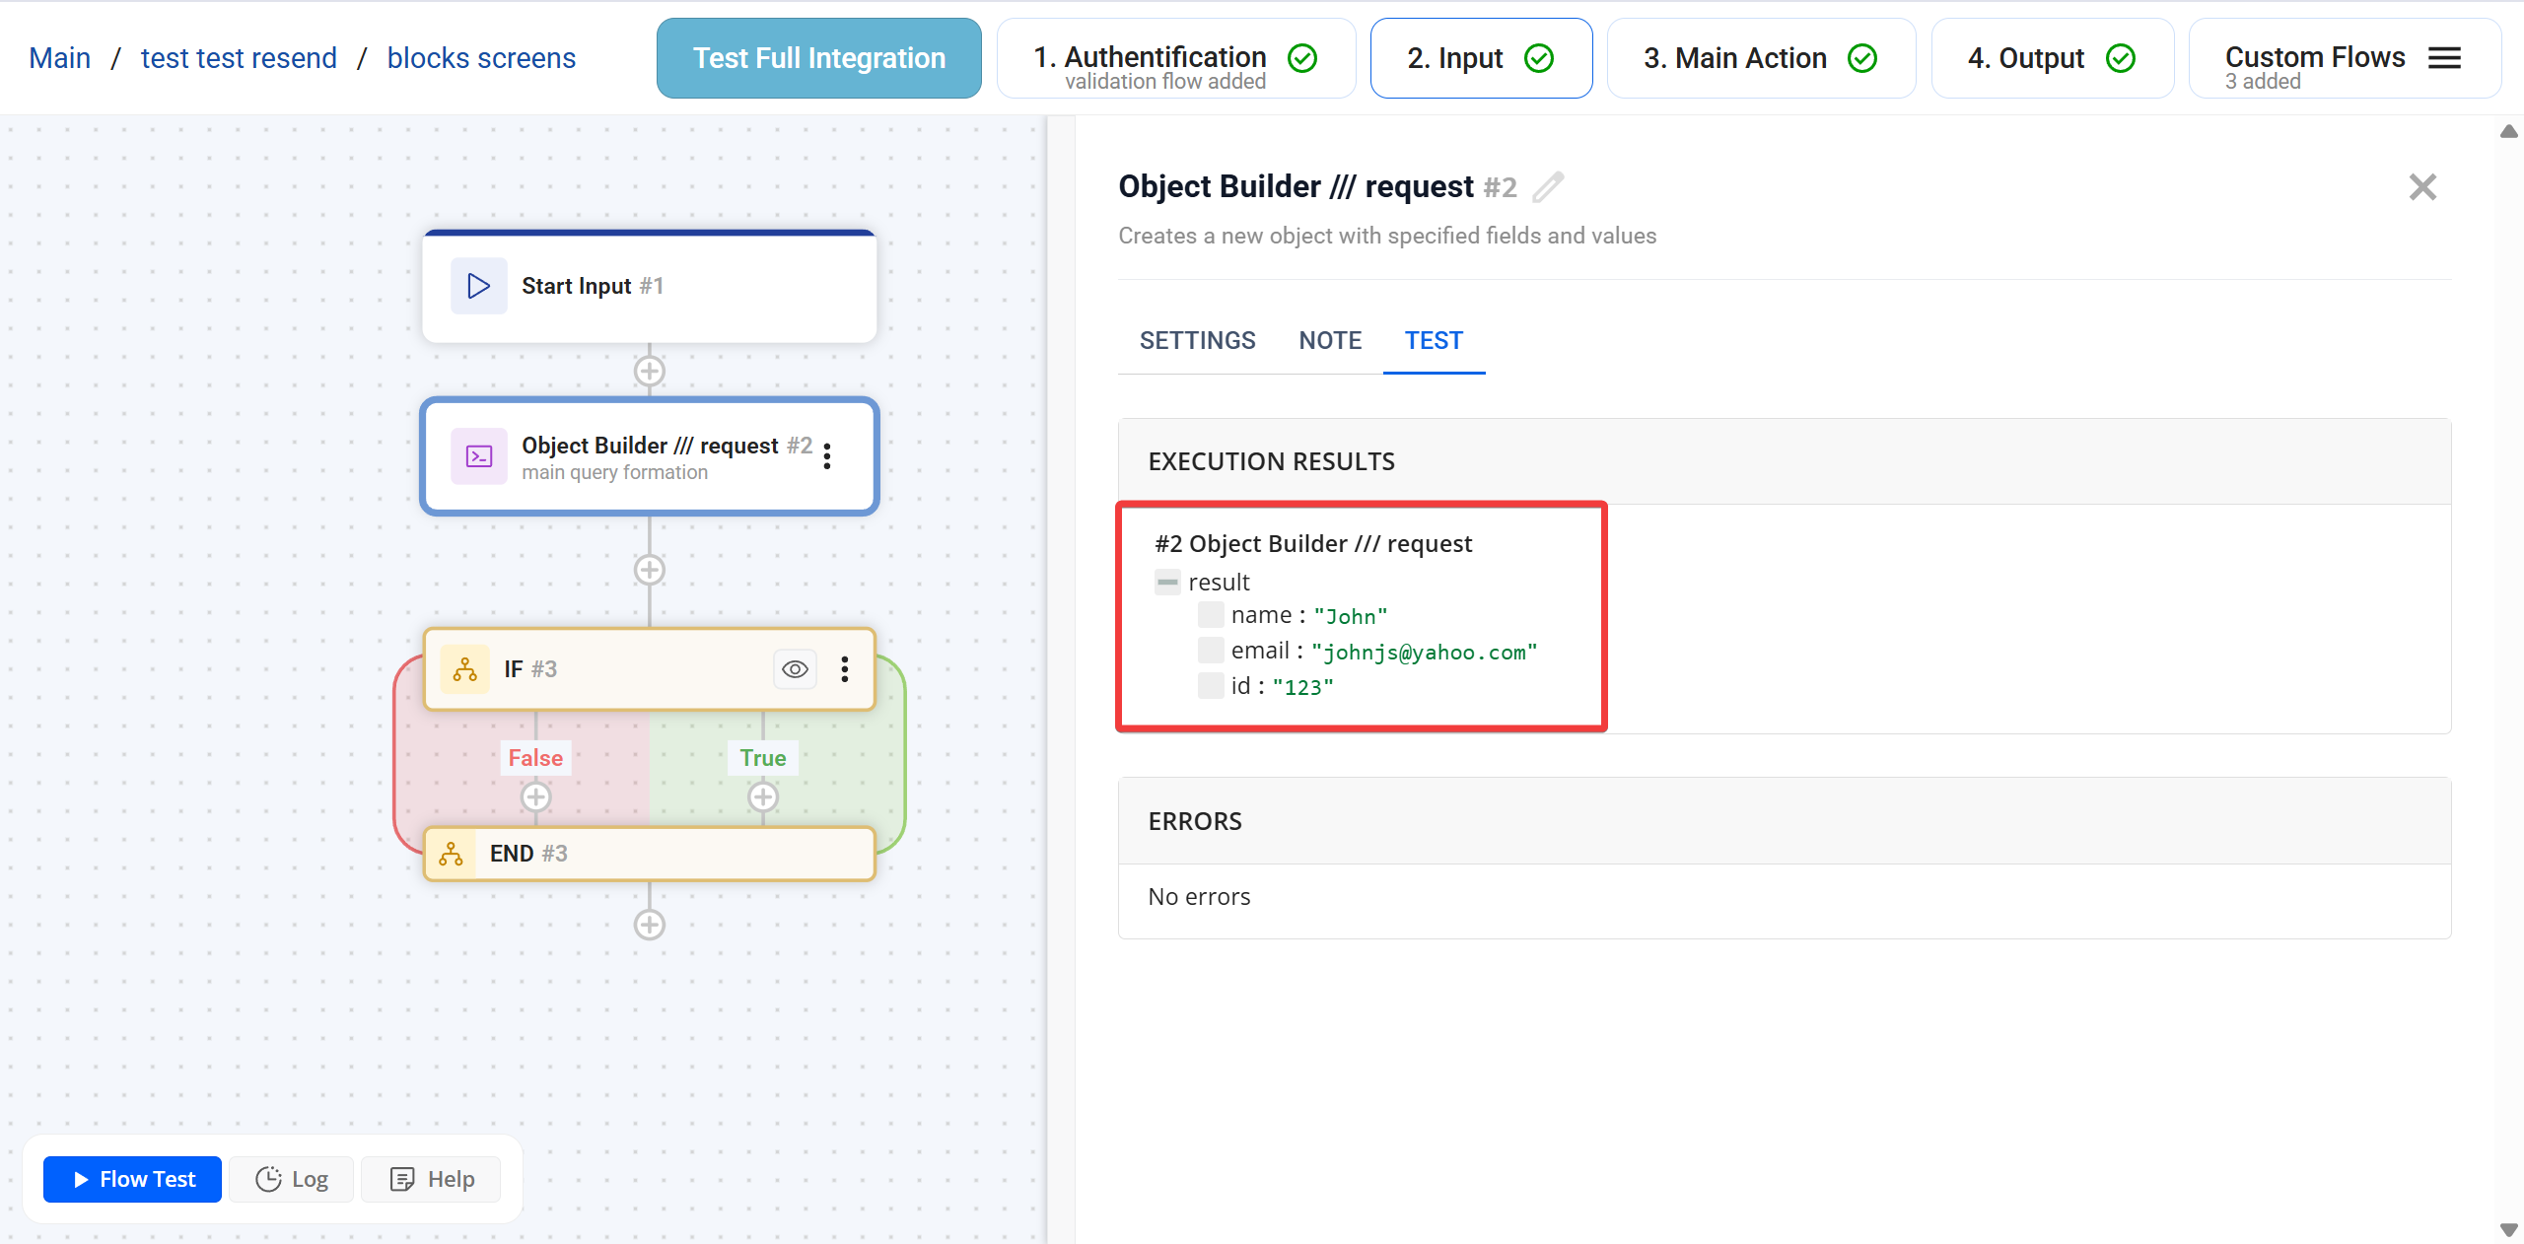Check the box next to email field
The height and width of the screenshot is (1244, 2524).
pyautogui.click(x=1210, y=651)
